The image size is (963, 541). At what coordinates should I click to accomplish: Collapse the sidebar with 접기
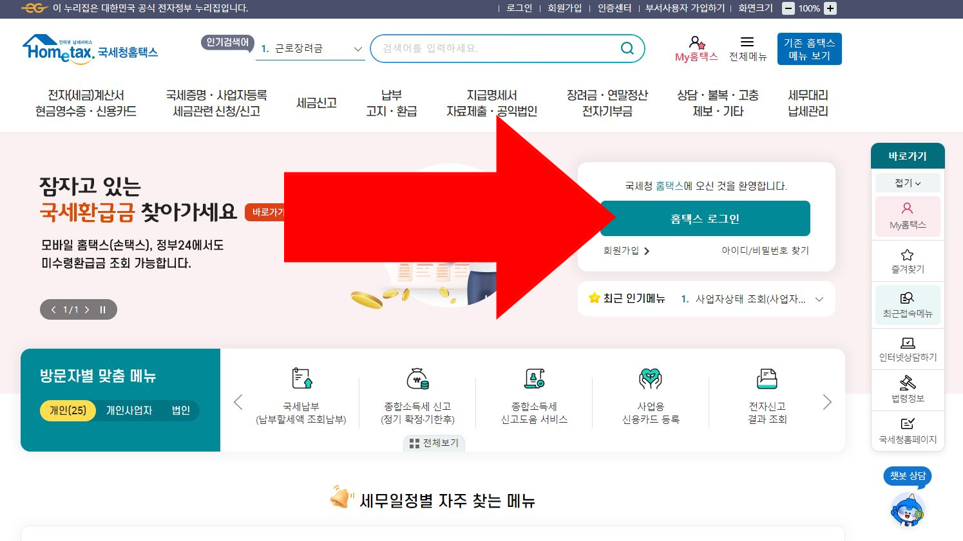click(x=907, y=182)
